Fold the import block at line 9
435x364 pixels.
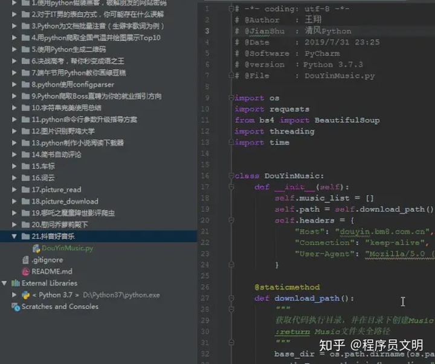point(231,98)
